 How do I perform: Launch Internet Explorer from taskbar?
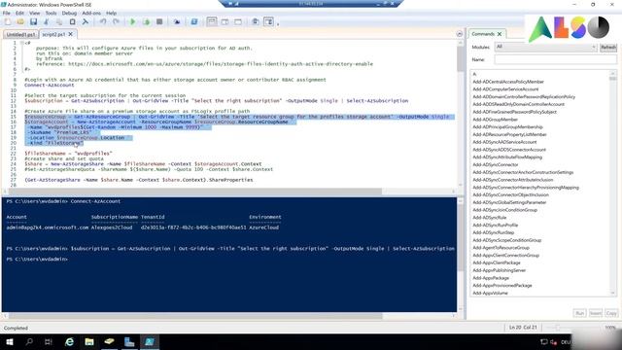[x=69, y=341]
